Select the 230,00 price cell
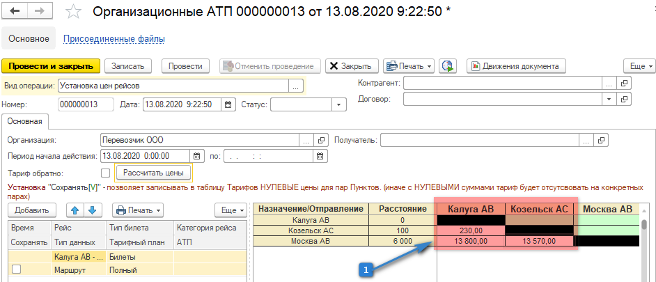Screen dimensions: 656x282 (x=470, y=230)
